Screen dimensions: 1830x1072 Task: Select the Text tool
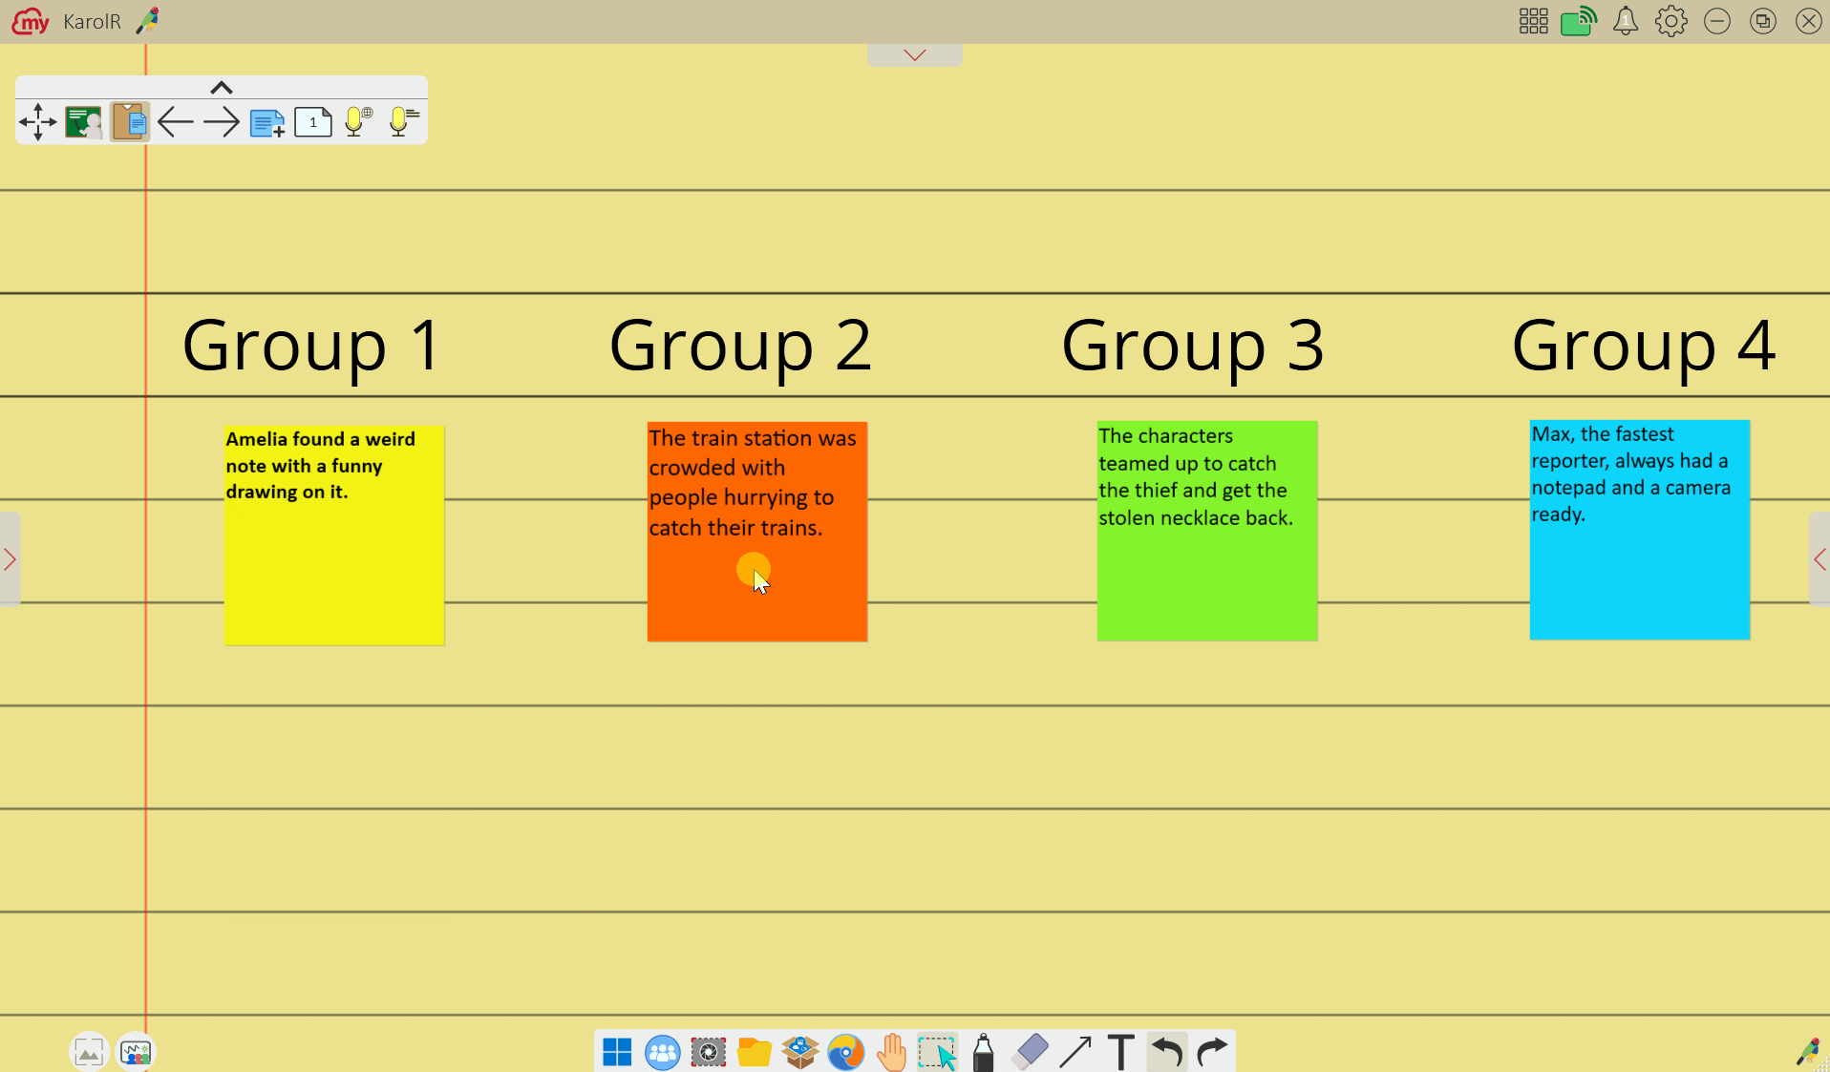click(x=1120, y=1052)
